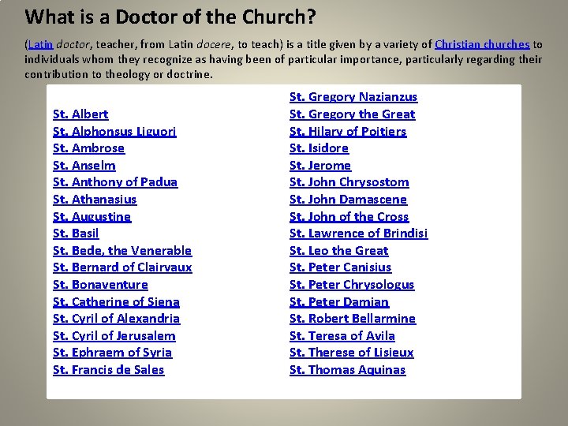568x426 pixels.
Task: Open the St. Robert Bellarmine link
Action: 353,319
